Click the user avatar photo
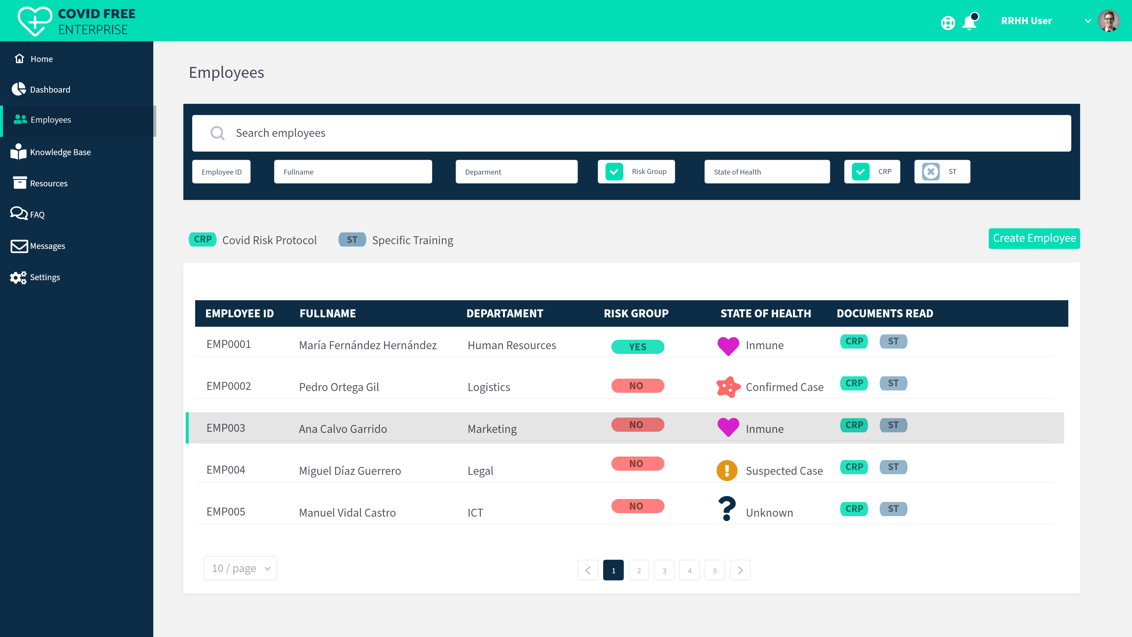The image size is (1132, 637). pyautogui.click(x=1108, y=21)
